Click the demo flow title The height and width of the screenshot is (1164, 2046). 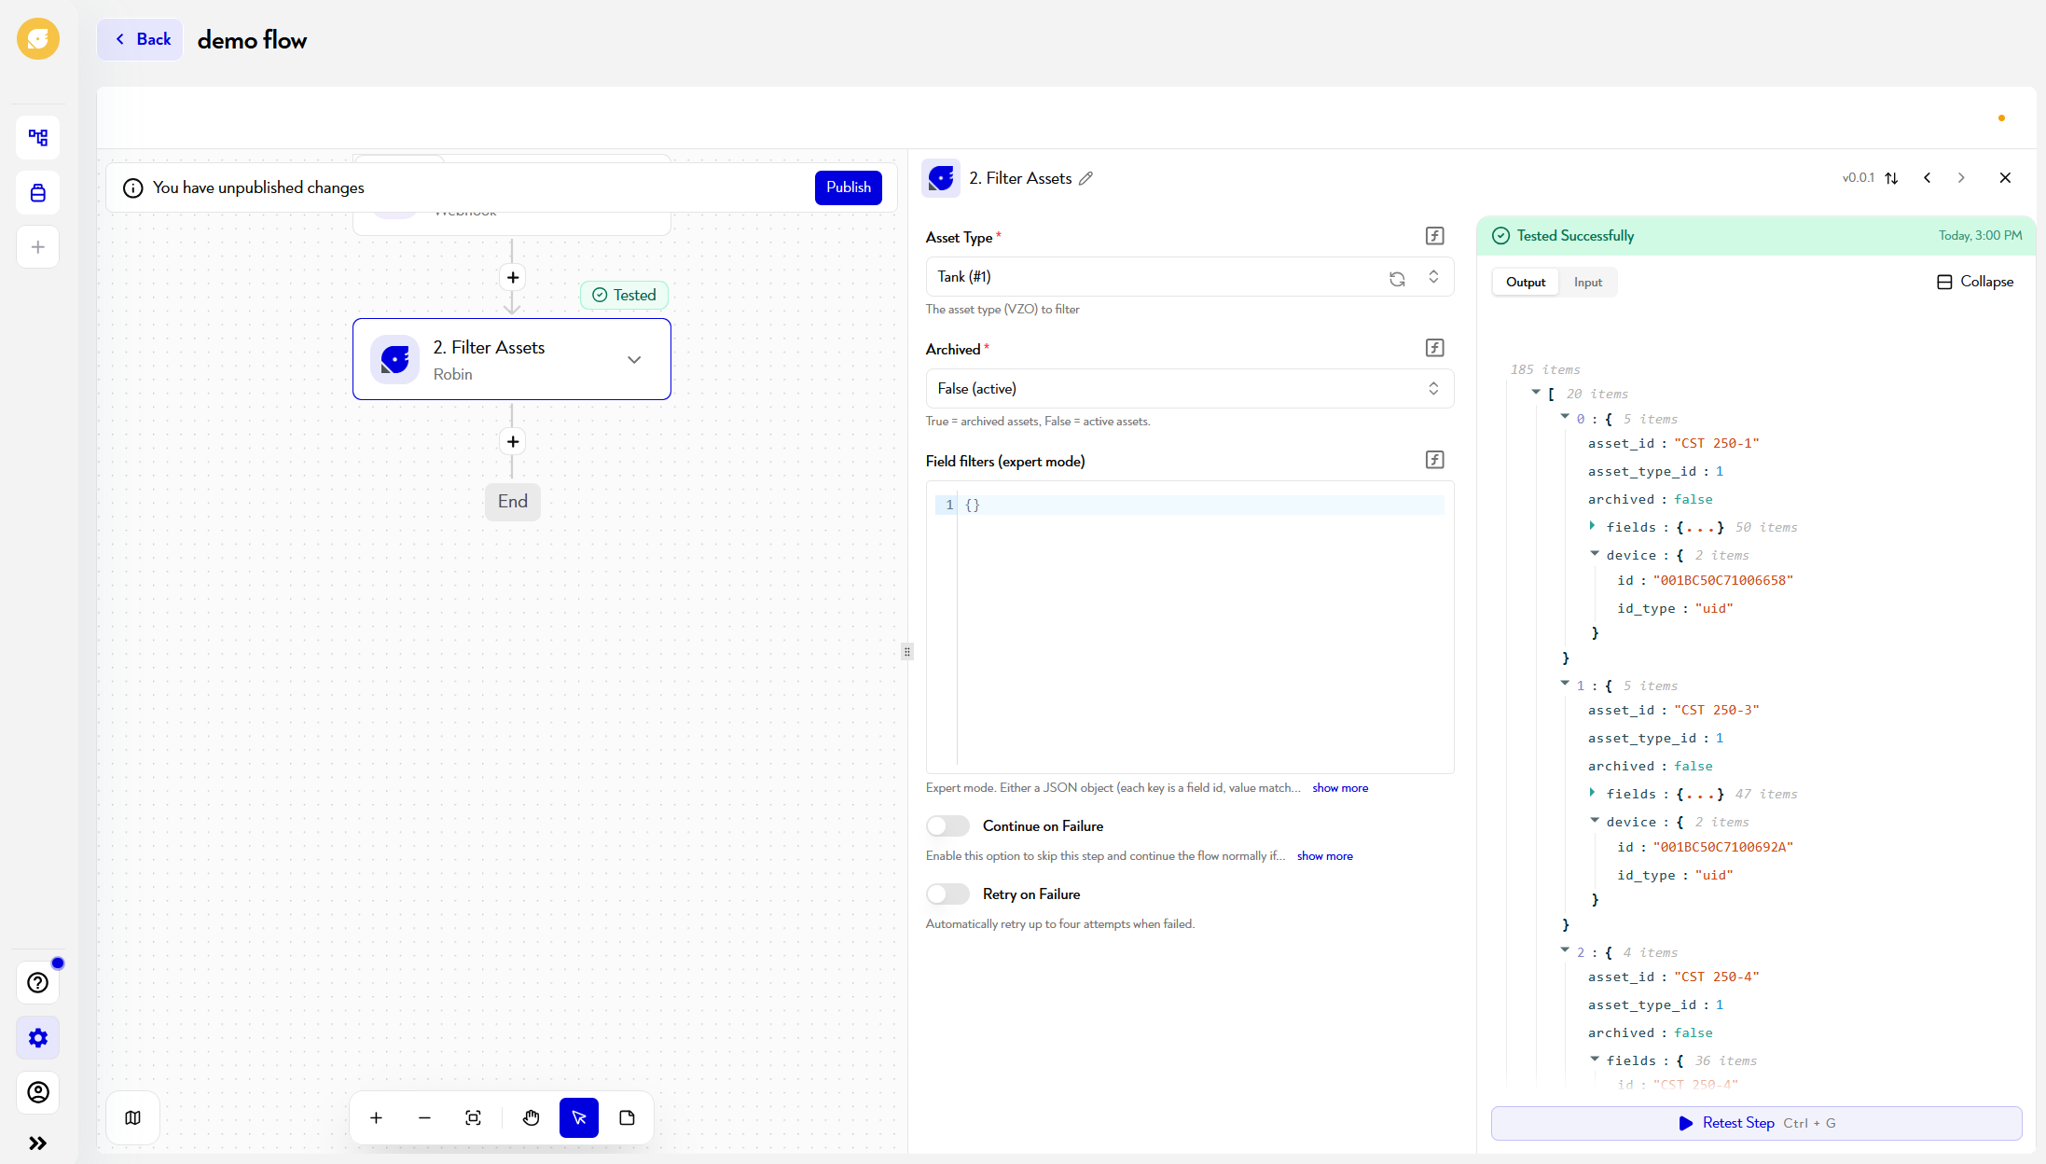tap(252, 40)
